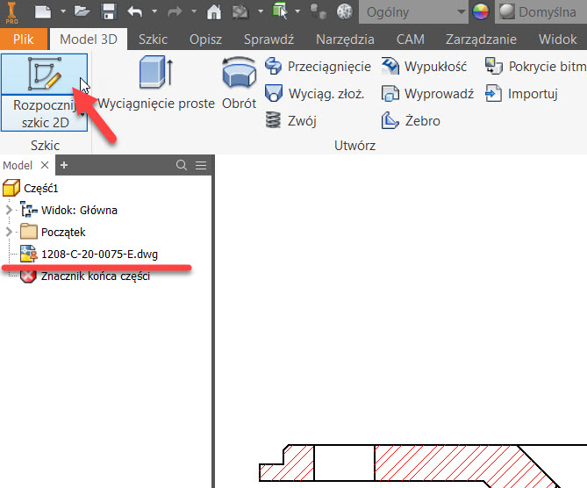Screen dimensions: 587x488
Task: Select the Wyciągnięcie proste extrude tool
Action: point(156,85)
